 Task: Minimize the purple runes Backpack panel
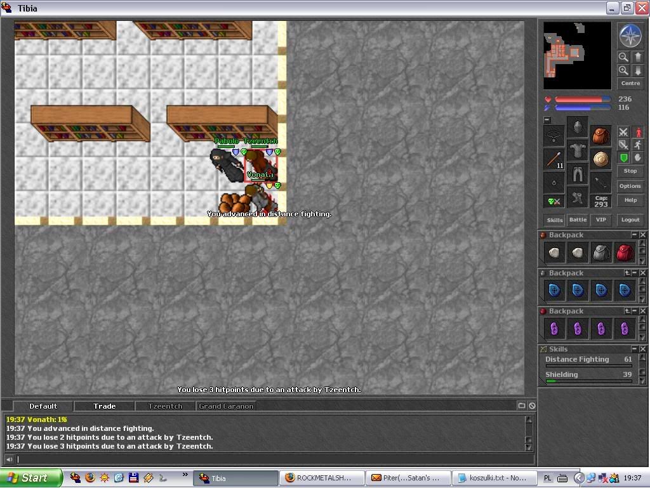634,311
